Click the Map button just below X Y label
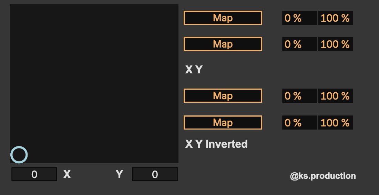The width and height of the screenshot is (379, 195). 223,96
